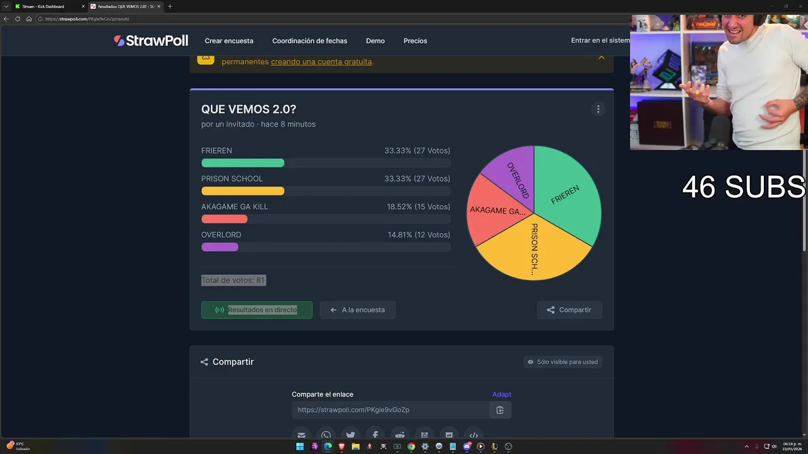This screenshot has height=454, width=808.
Task: Close the Kick Dashboard tab
Action: coord(83,6)
